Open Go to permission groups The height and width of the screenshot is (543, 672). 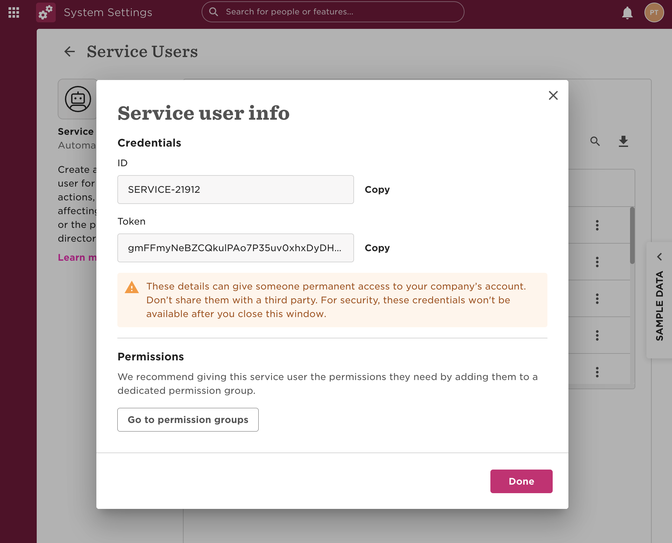(x=188, y=420)
